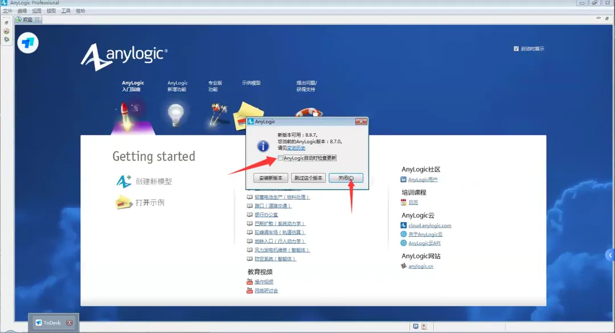615x333 pixels.
Task: Click the book icon beside 路口（道路交通）
Action: point(249,205)
